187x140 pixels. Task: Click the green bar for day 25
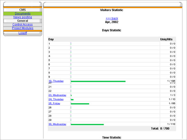[x=80, y=104]
